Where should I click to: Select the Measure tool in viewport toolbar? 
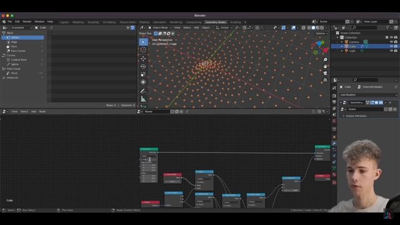pyautogui.click(x=143, y=99)
